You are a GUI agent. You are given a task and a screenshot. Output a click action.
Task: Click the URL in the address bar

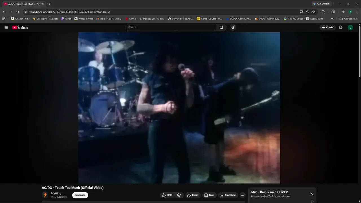pos(69,12)
